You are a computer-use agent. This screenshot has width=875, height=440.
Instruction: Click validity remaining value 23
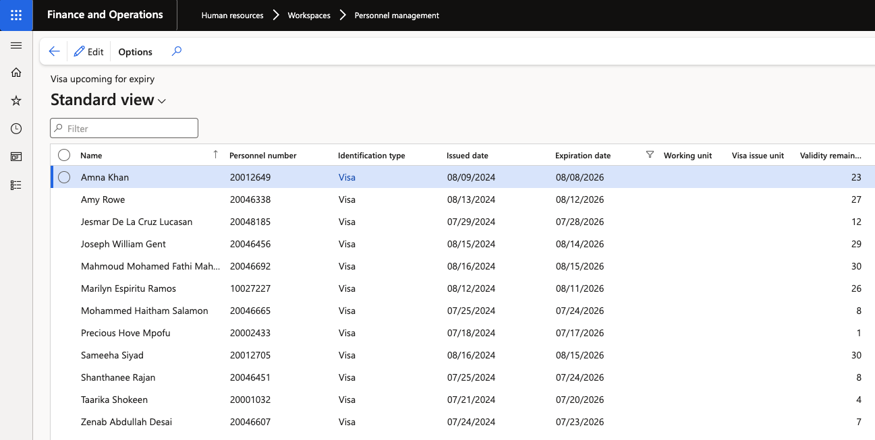(x=856, y=177)
